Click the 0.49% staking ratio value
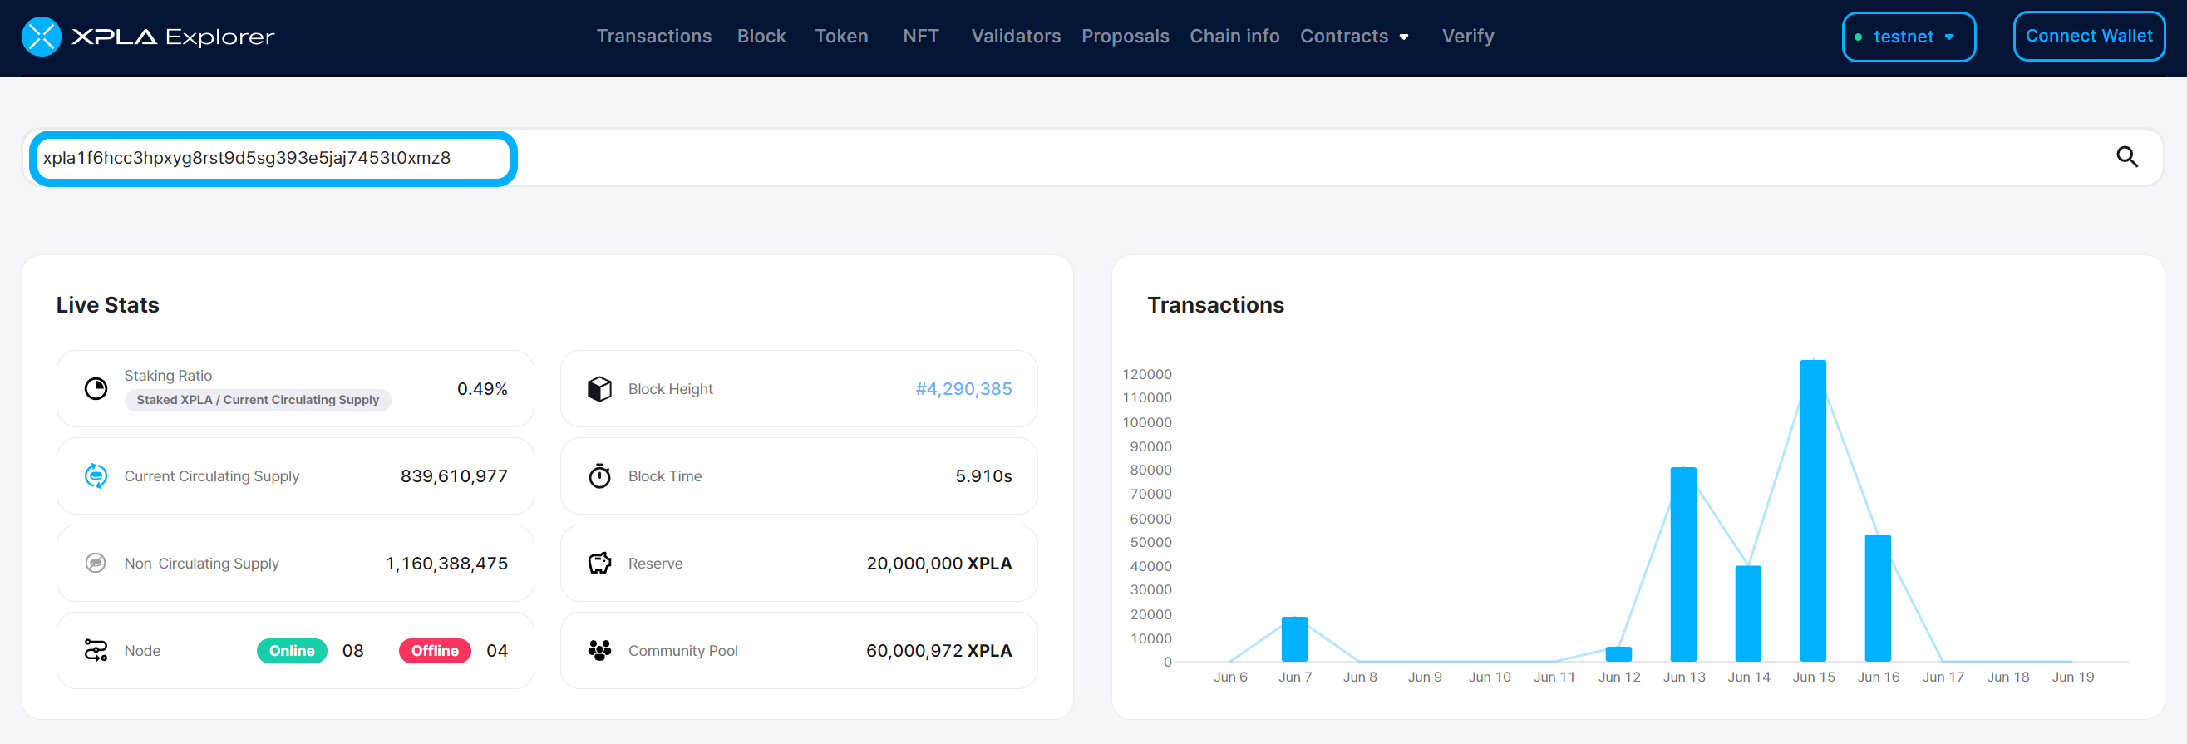 pyautogui.click(x=482, y=389)
